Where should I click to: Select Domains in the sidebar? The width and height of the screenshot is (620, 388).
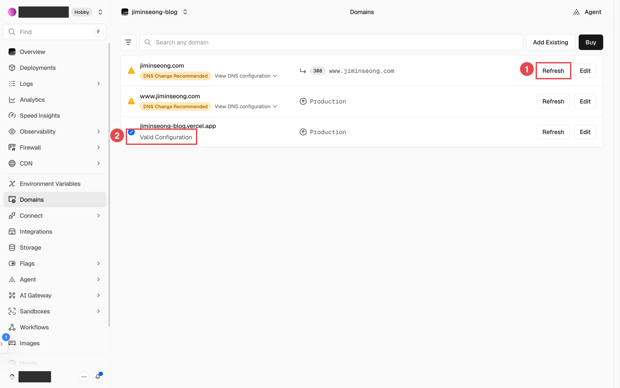pyautogui.click(x=55, y=200)
